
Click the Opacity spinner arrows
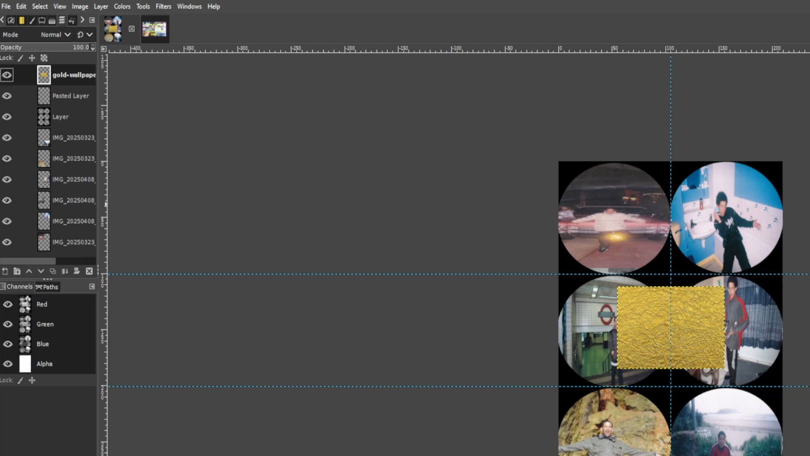coord(93,47)
